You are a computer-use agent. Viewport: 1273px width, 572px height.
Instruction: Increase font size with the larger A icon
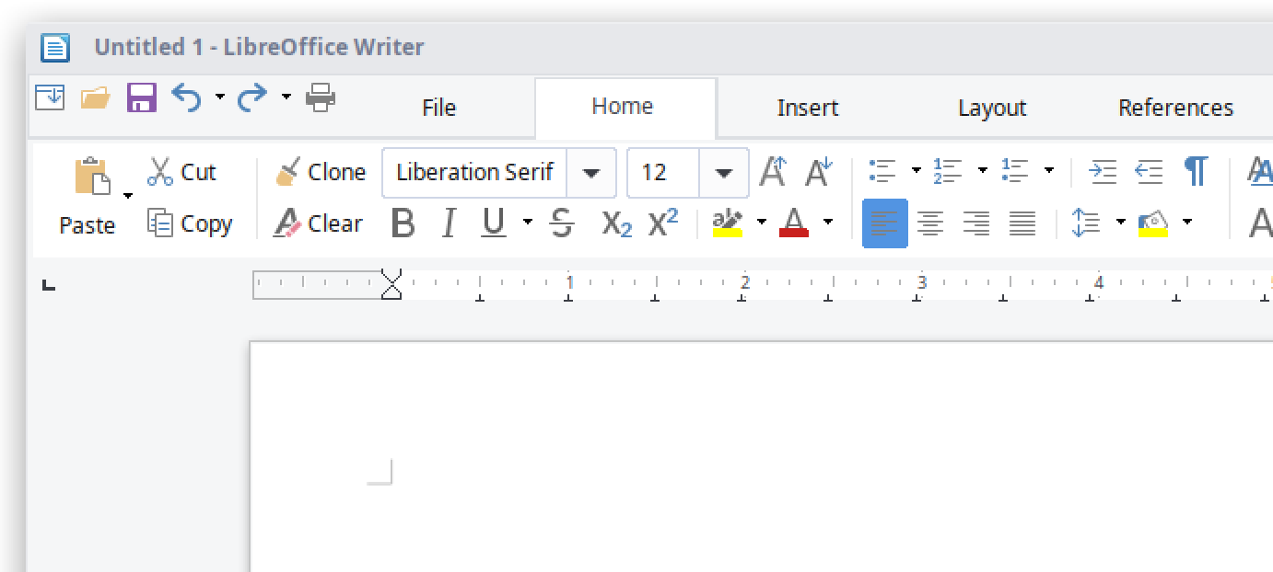coord(772,172)
